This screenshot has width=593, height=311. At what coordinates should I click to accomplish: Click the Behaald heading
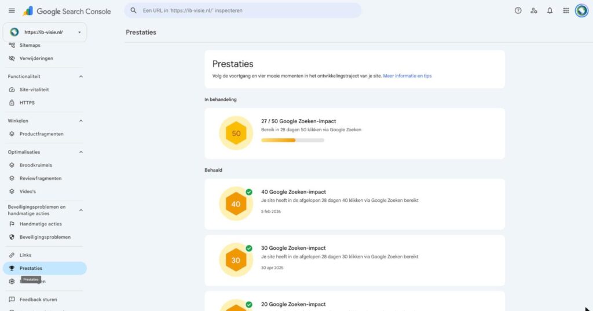(x=213, y=170)
